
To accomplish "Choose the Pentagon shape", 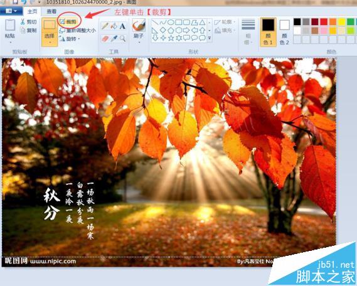I will pyautogui.click(x=171, y=30).
